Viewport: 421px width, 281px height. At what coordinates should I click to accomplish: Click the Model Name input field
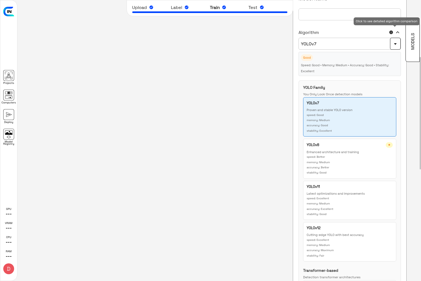pyautogui.click(x=349, y=14)
